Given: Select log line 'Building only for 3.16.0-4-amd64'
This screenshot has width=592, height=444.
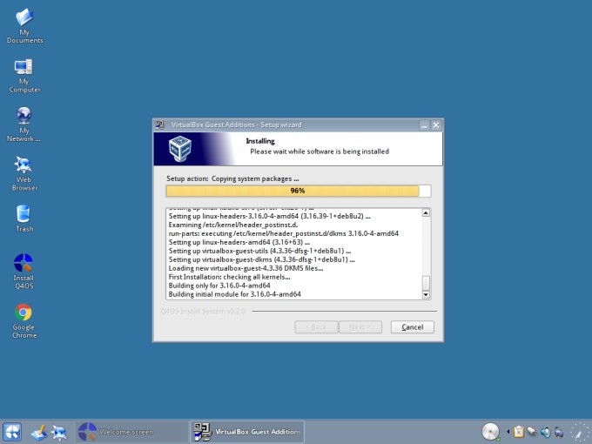Looking at the screenshot, I should click(x=219, y=286).
